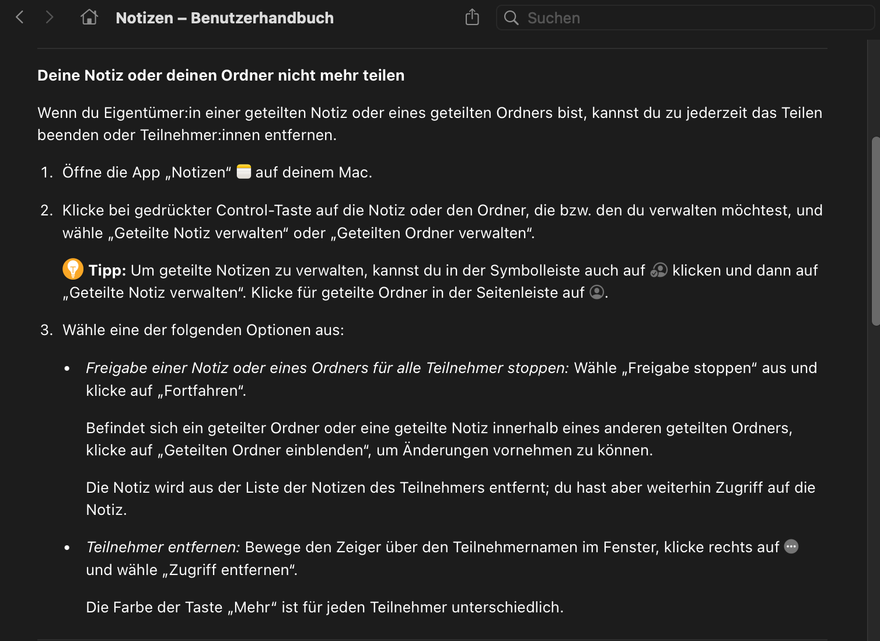Click step 3 'Wähle eine der folgenden Optionen aus'
The width and height of the screenshot is (880, 641).
[x=203, y=330]
